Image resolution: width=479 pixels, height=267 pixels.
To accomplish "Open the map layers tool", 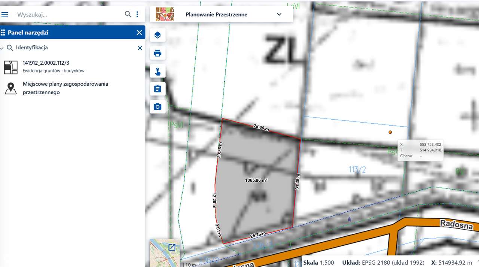I will [158, 35].
